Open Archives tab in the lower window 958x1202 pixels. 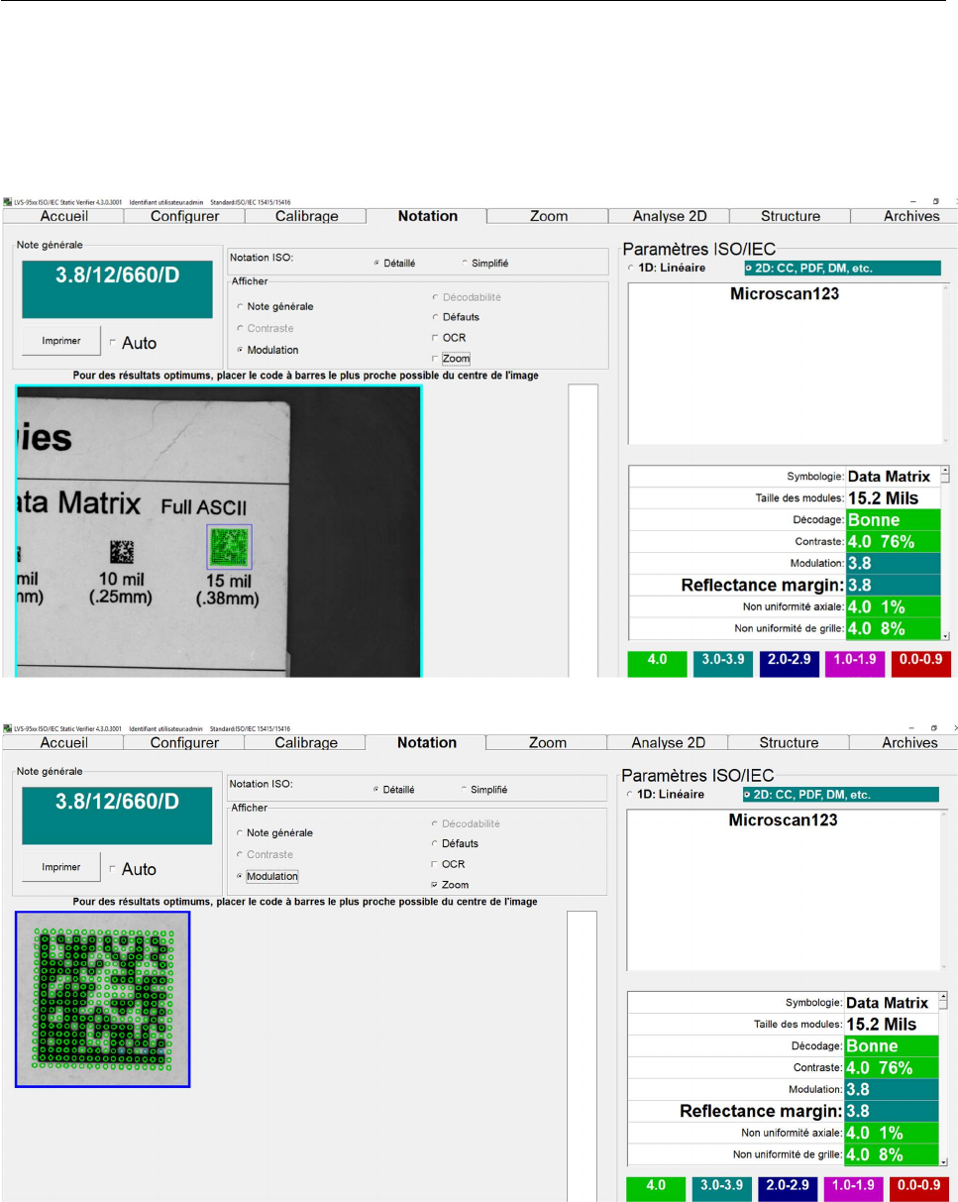(x=905, y=742)
